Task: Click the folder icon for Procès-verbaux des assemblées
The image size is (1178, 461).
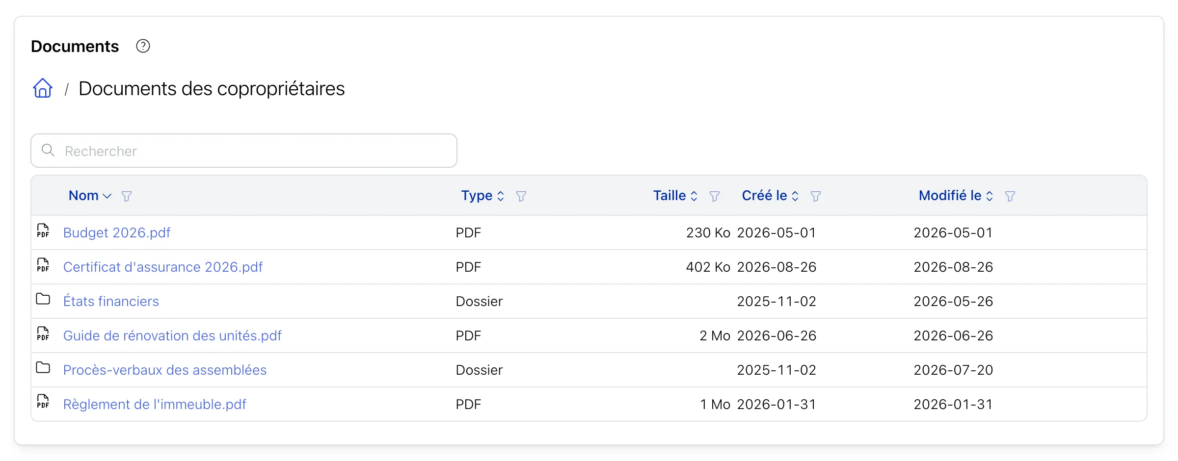Action: pyautogui.click(x=43, y=368)
